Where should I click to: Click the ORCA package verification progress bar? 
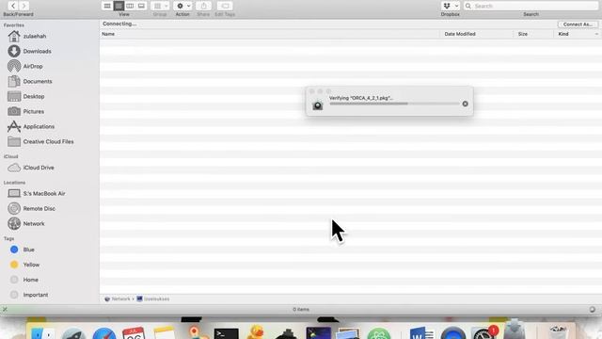tap(394, 104)
